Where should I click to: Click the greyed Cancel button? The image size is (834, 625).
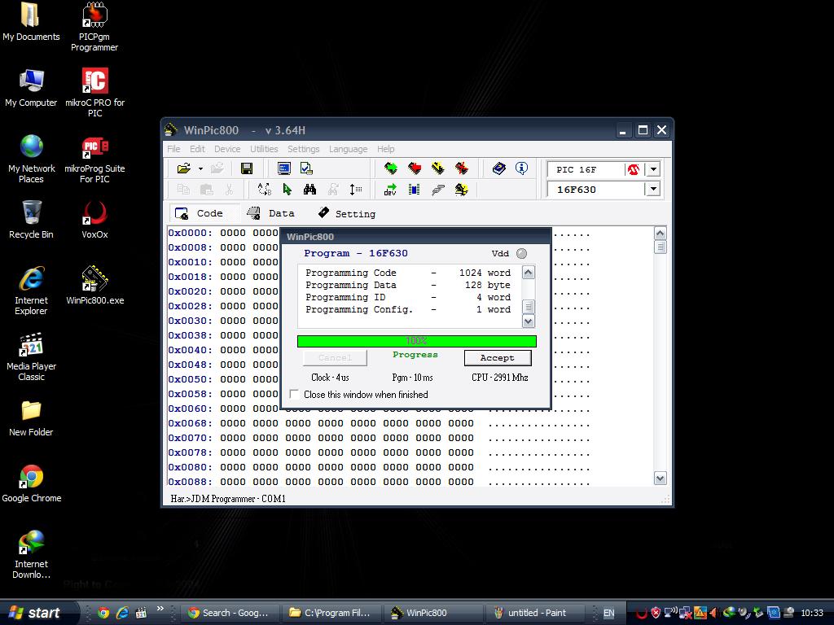pyautogui.click(x=335, y=358)
